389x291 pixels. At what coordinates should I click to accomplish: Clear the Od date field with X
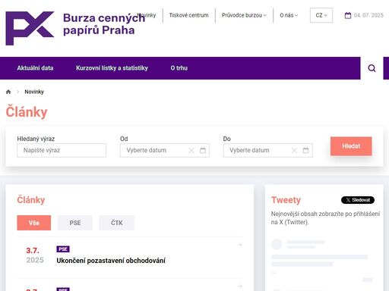click(191, 151)
